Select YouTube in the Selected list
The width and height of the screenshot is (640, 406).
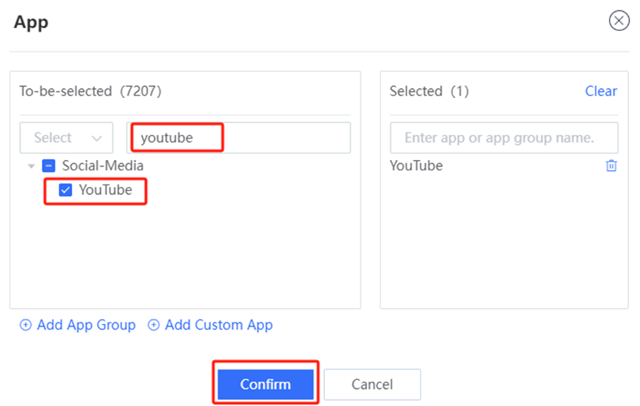click(x=416, y=166)
